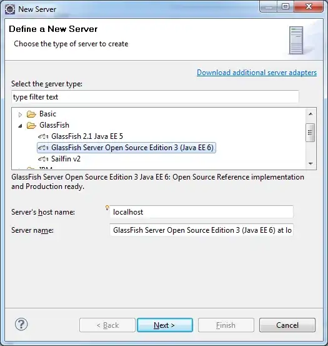Click the Next button
Viewport: 328px width, 346px height.
coord(165,325)
